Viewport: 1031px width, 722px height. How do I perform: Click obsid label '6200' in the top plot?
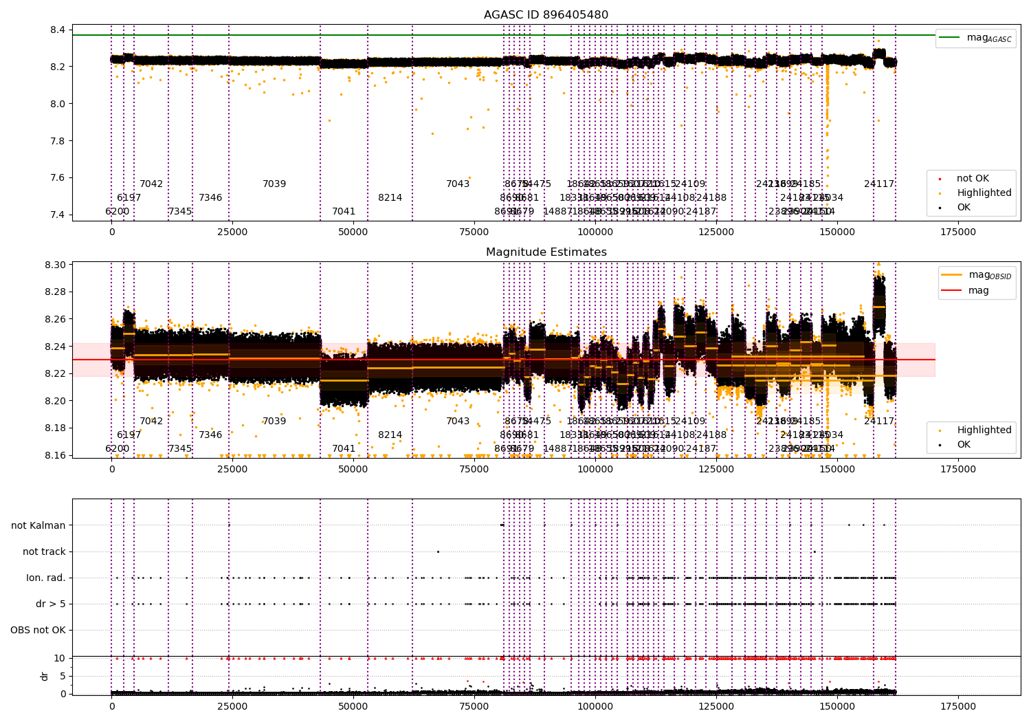tap(117, 212)
